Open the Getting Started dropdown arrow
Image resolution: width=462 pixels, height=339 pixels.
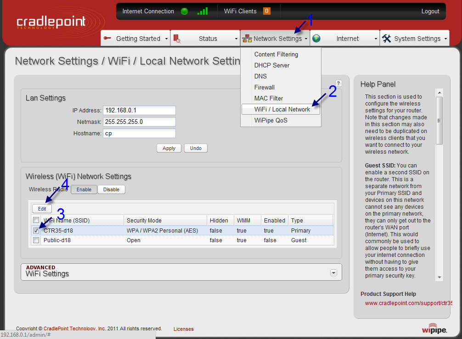coord(166,39)
